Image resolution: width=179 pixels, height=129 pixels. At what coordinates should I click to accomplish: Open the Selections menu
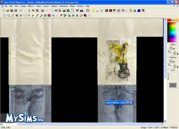pos(63,6)
